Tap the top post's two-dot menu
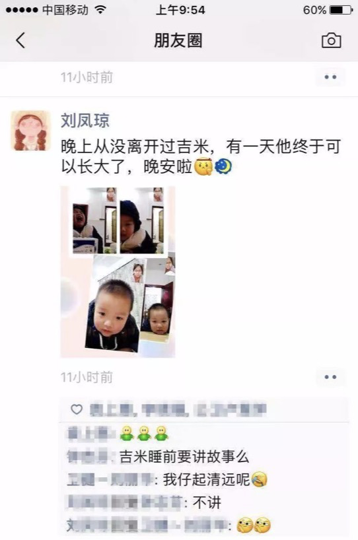 click(x=330, y=77)
